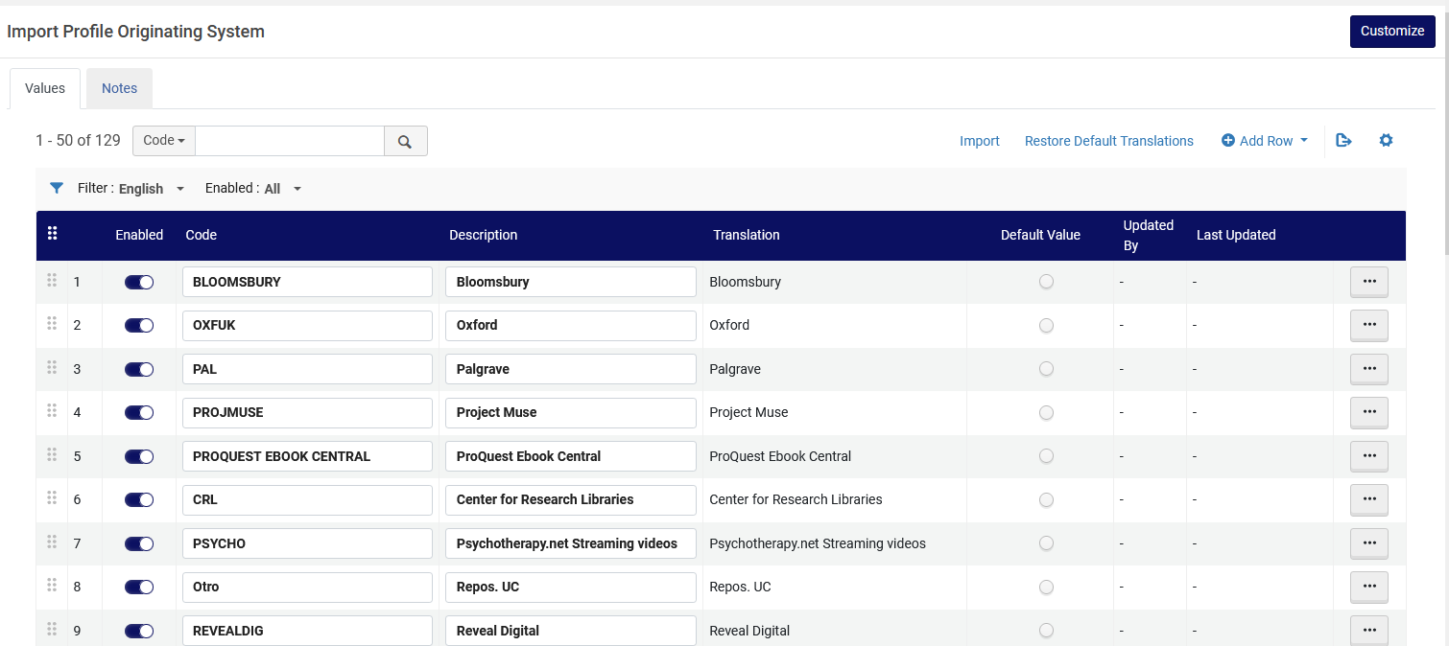Toggle the Otro enabled switch
The height and width of the screenshot is (646, 1449).
point(139,587)
